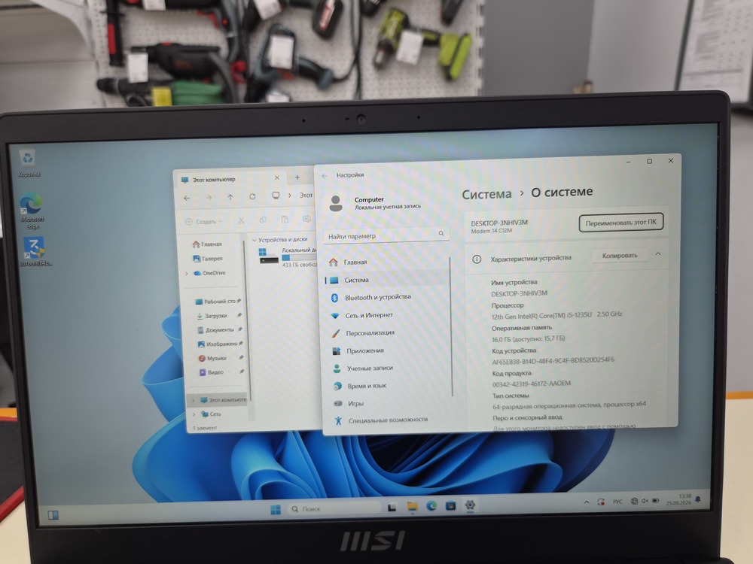Expand the 'Сеть' node in sidebar

(x=194, y=414)
